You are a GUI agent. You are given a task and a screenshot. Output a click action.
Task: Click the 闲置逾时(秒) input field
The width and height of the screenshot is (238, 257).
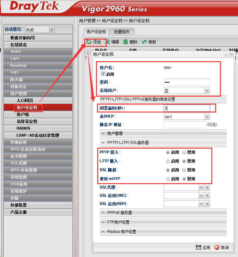pos(187,108)
